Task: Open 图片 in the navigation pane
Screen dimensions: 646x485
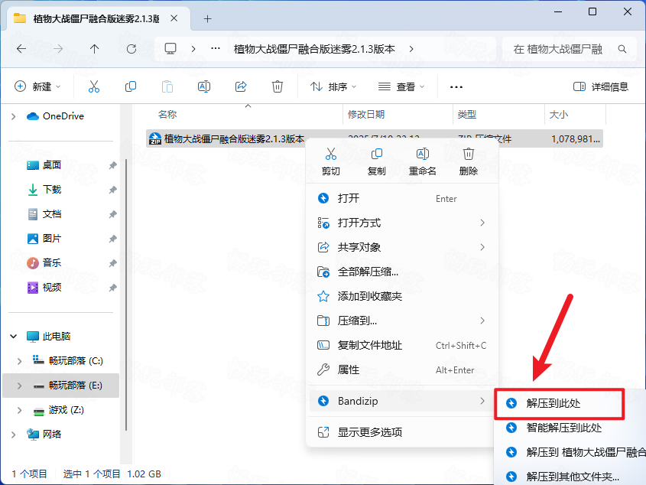Action: click(x=52, y=239)
